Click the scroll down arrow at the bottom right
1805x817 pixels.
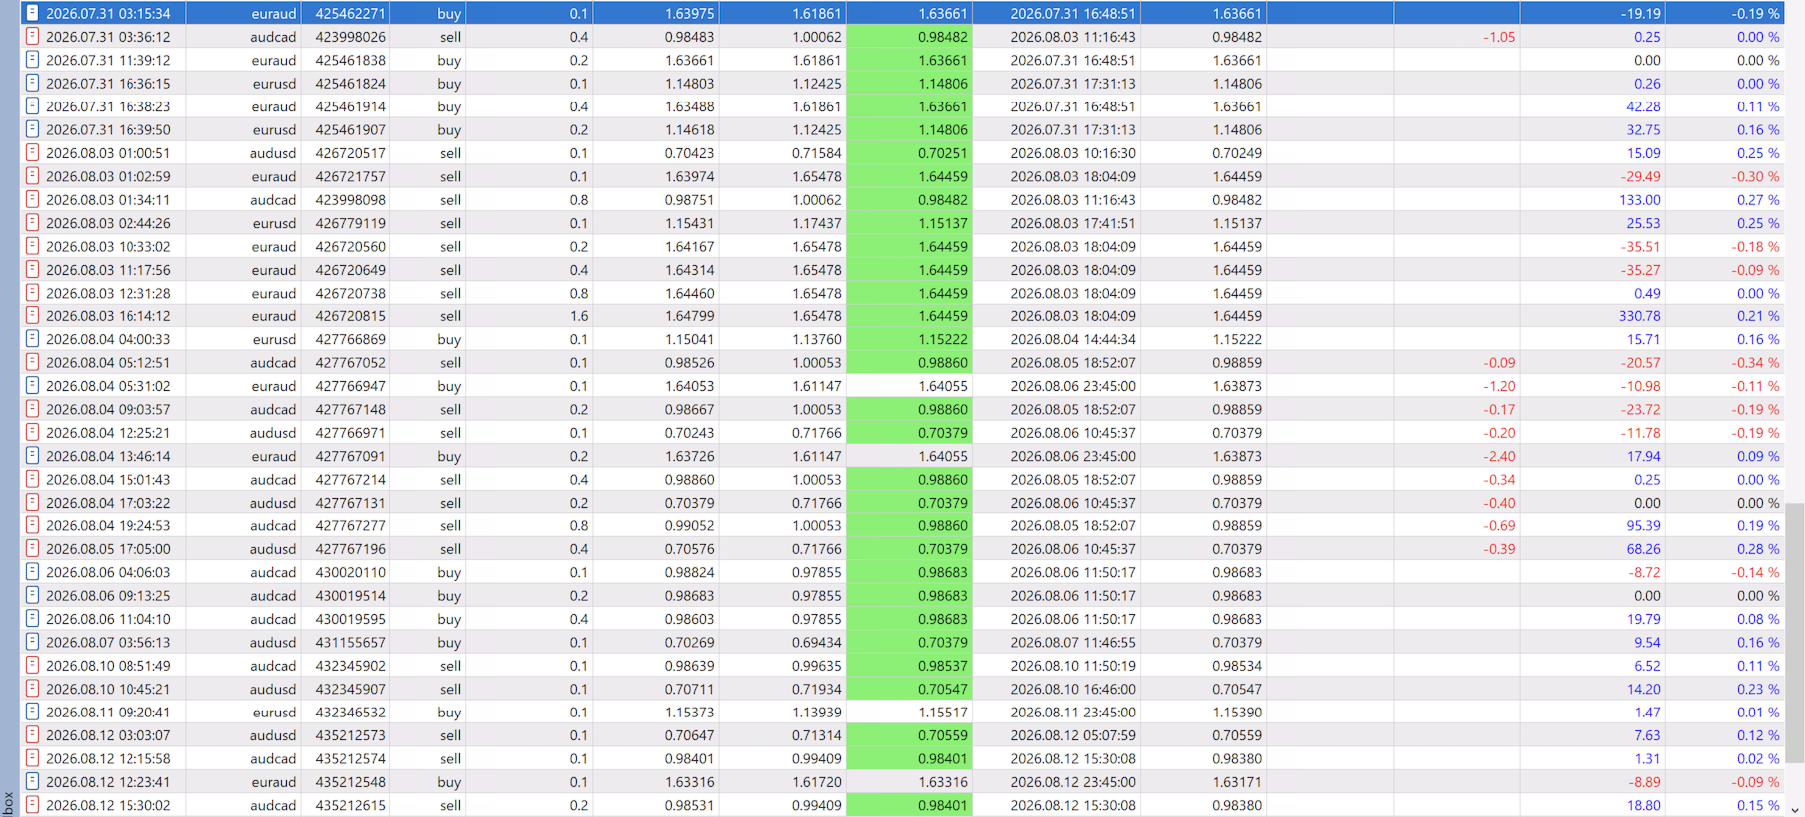pos(1795,809)
